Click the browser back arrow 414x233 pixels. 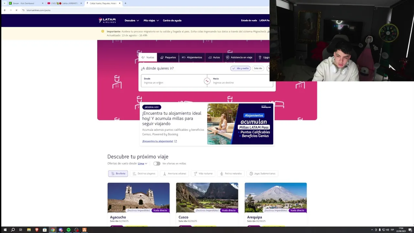(5, 10)
